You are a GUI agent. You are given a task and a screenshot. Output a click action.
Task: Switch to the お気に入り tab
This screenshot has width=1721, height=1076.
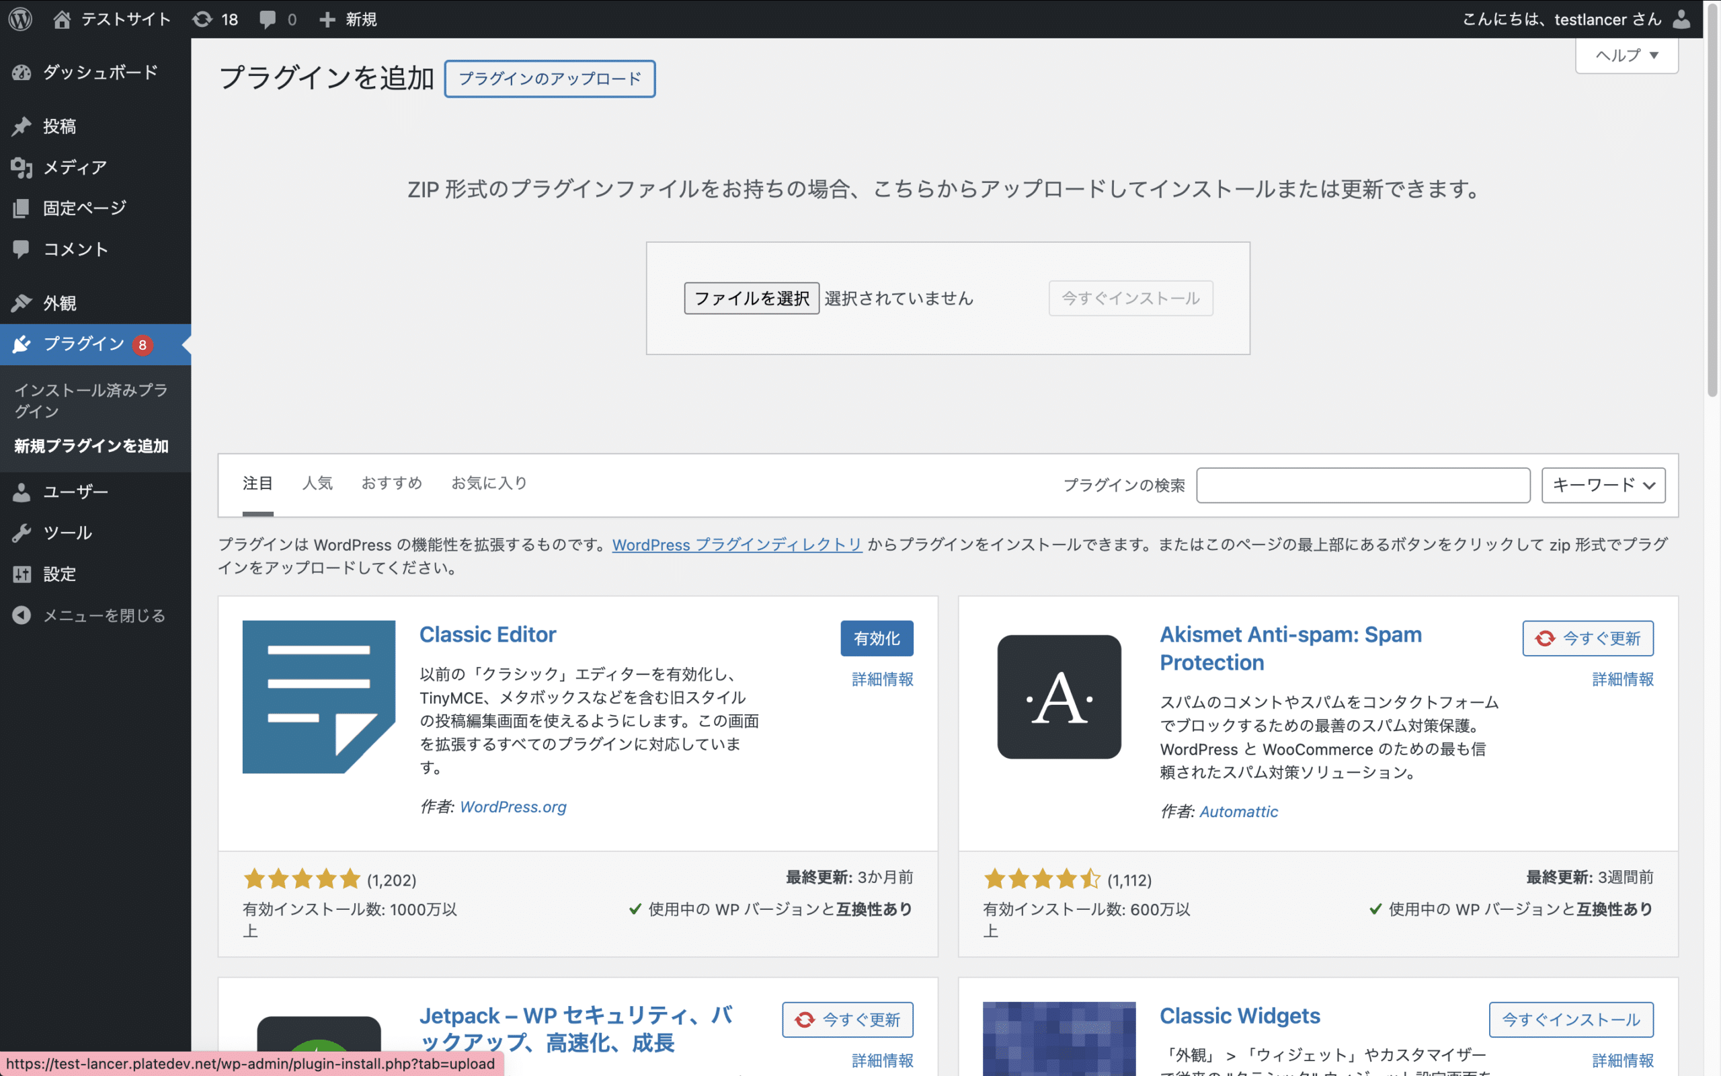point(489,484)
